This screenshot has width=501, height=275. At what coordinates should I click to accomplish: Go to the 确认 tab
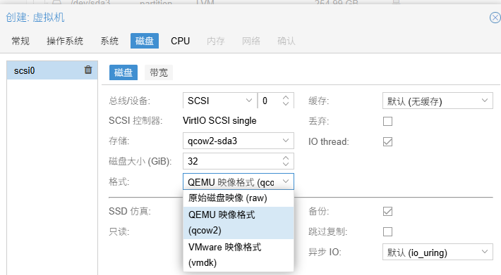[286, 41]
